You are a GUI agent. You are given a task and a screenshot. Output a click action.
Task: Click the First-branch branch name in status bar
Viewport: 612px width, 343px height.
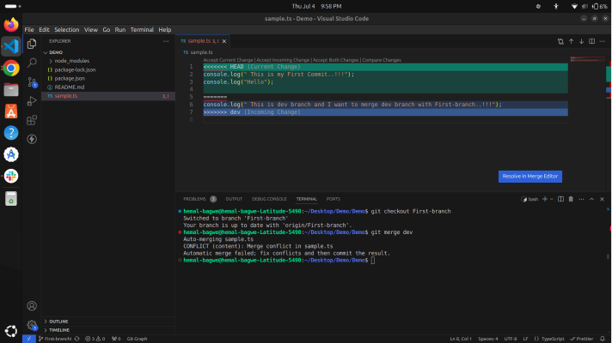tap(55, 339)
